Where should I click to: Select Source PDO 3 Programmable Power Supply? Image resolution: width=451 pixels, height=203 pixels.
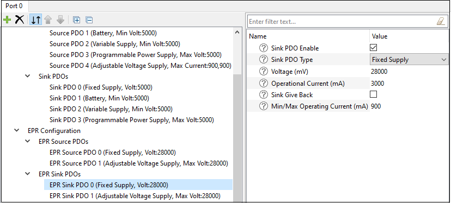pyautogui.click(x=136, y=55)
